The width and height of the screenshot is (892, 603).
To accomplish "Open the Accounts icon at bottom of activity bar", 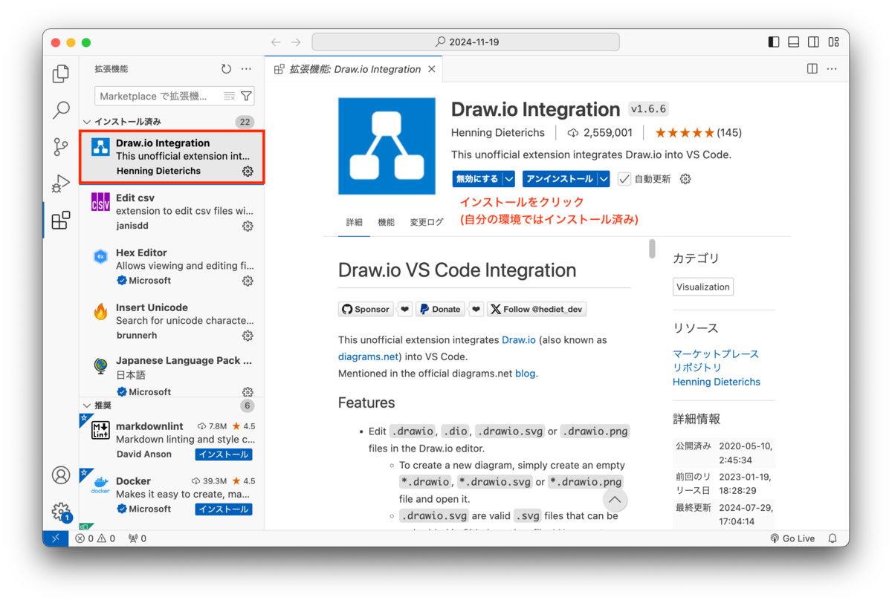I will point(60,475).
